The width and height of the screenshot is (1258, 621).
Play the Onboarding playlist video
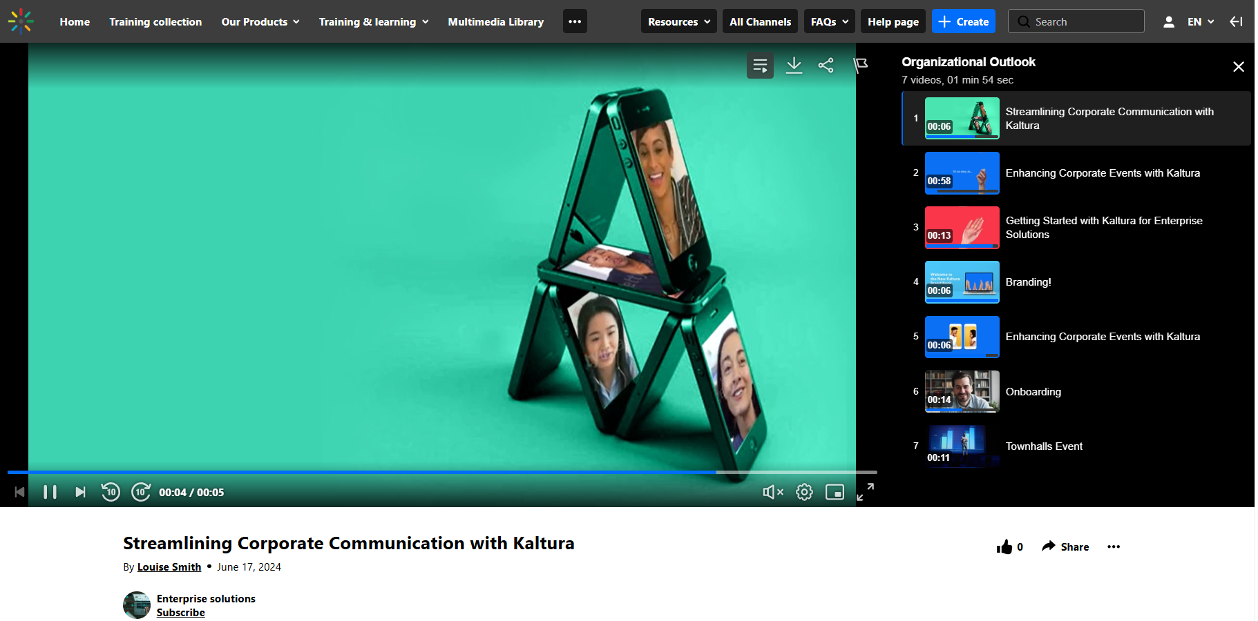pyautogui.click(x=1076, y=392)
